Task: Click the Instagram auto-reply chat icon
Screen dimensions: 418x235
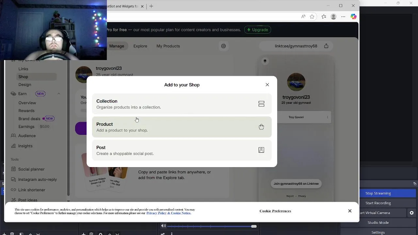Action: [x=13, y=179]
